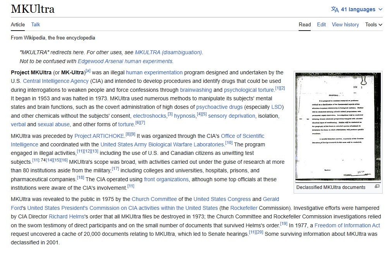This screenshot has width=392, height=254.
Task: Follow the front organizations link
Action: pos(166,179)
